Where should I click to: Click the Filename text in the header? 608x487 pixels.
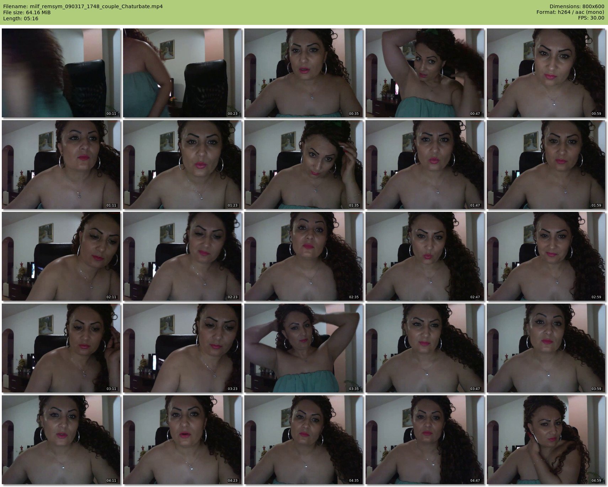coord(83,6)
